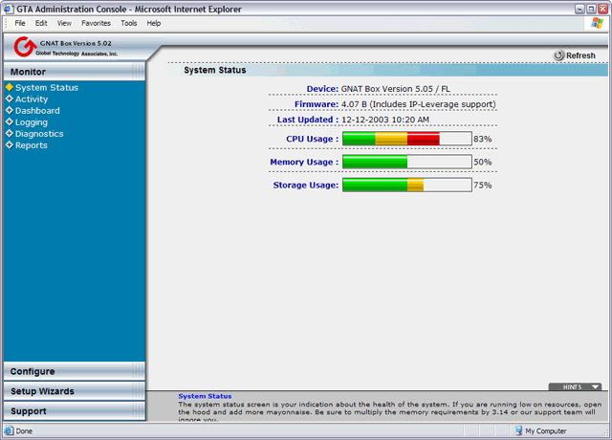
Task: Click the Memory Usage label
Action: [x=304, y=162]
